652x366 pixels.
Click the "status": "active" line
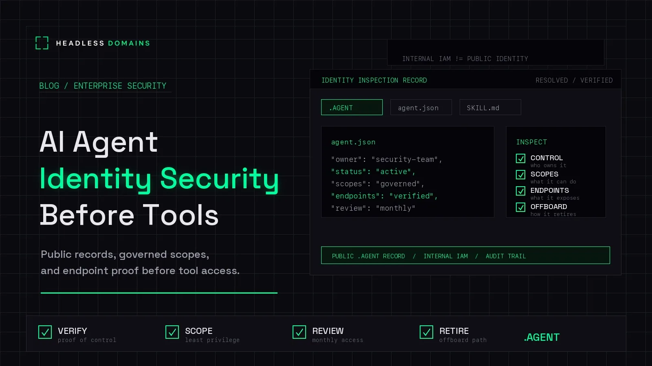[x=373, y=172]
